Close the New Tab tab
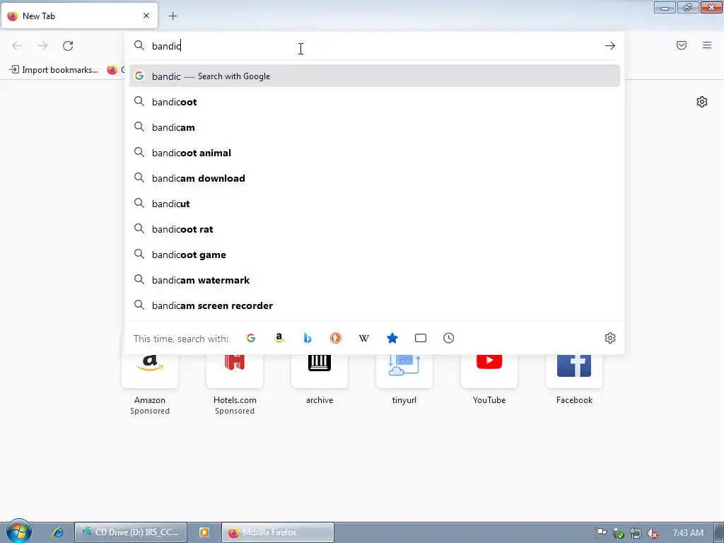 tap(146, 16)
